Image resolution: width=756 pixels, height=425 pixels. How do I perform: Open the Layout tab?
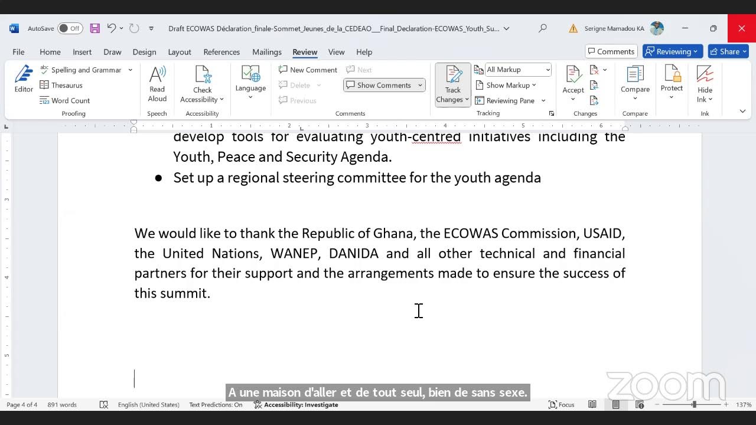(180, 52)
